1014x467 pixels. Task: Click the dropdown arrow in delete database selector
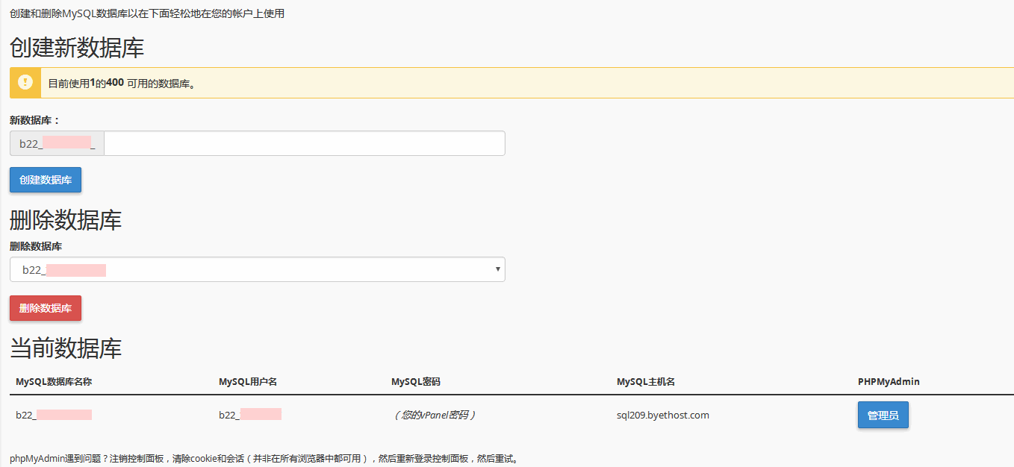click(497, 269)
